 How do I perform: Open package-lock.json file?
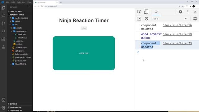click(23, 57)
